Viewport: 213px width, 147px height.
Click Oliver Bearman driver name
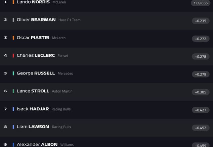point(36,20)
